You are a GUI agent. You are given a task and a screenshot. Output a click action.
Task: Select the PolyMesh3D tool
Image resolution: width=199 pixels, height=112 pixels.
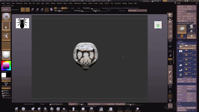pos(191,32)
